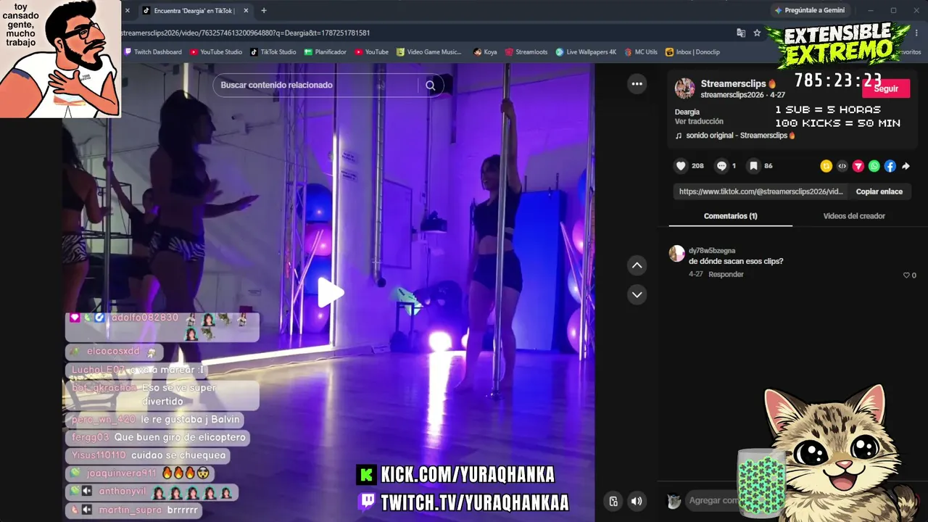The image size is (928, 522).
Task: Bookmark this page with the star icon
Action: coord(757,33)
